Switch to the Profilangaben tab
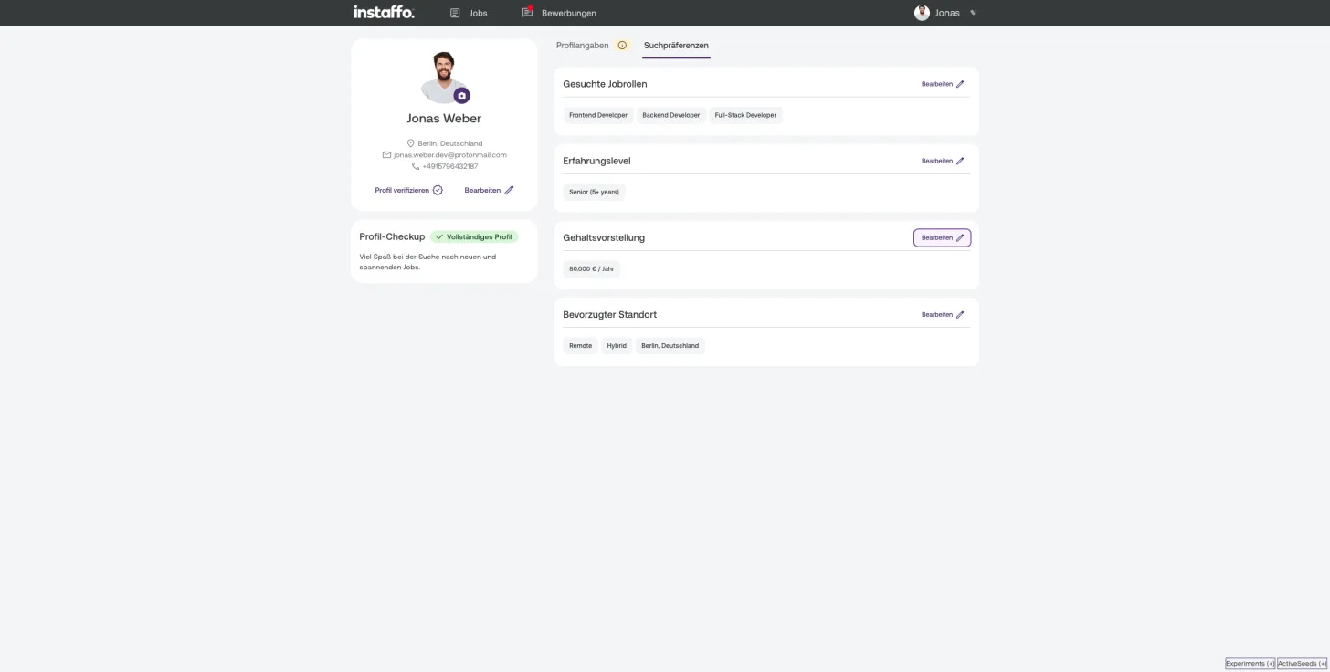Image resolution: width=1330 pixels, height=672 pixels. 582,46
